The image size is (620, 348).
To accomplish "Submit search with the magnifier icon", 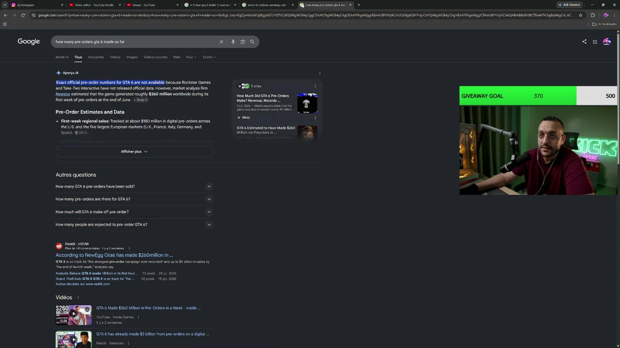I will tap(252, 42).
